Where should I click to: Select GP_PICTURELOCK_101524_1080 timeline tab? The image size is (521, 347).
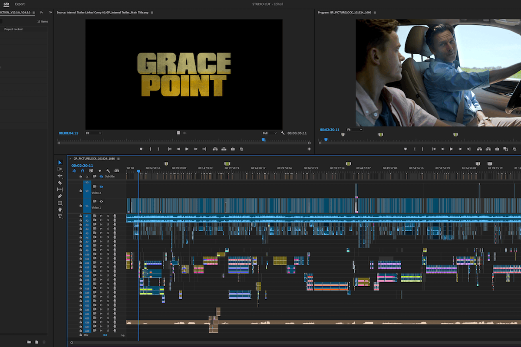pyautogui.click(x=94, y=159)
